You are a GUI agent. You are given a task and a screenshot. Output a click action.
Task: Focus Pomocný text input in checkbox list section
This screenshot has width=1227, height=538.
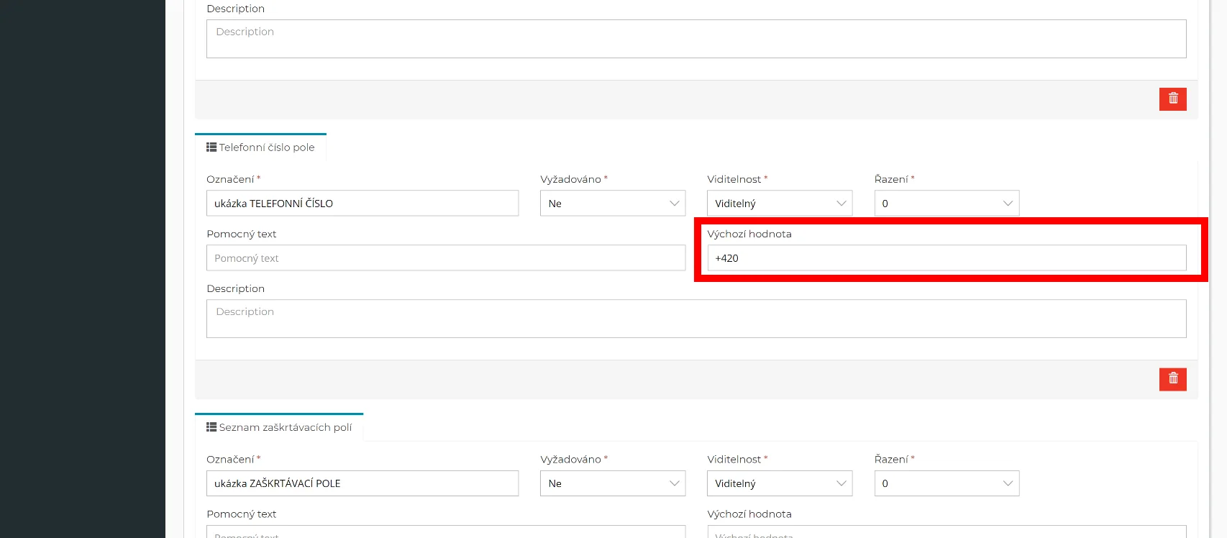click(445, 532)
